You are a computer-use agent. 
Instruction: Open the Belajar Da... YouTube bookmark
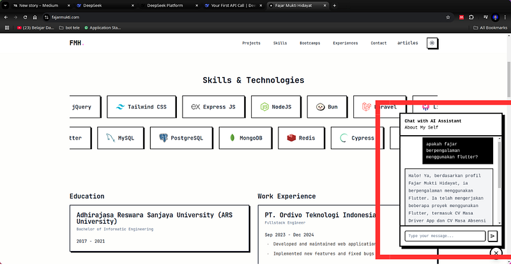[x=36, y=27]
